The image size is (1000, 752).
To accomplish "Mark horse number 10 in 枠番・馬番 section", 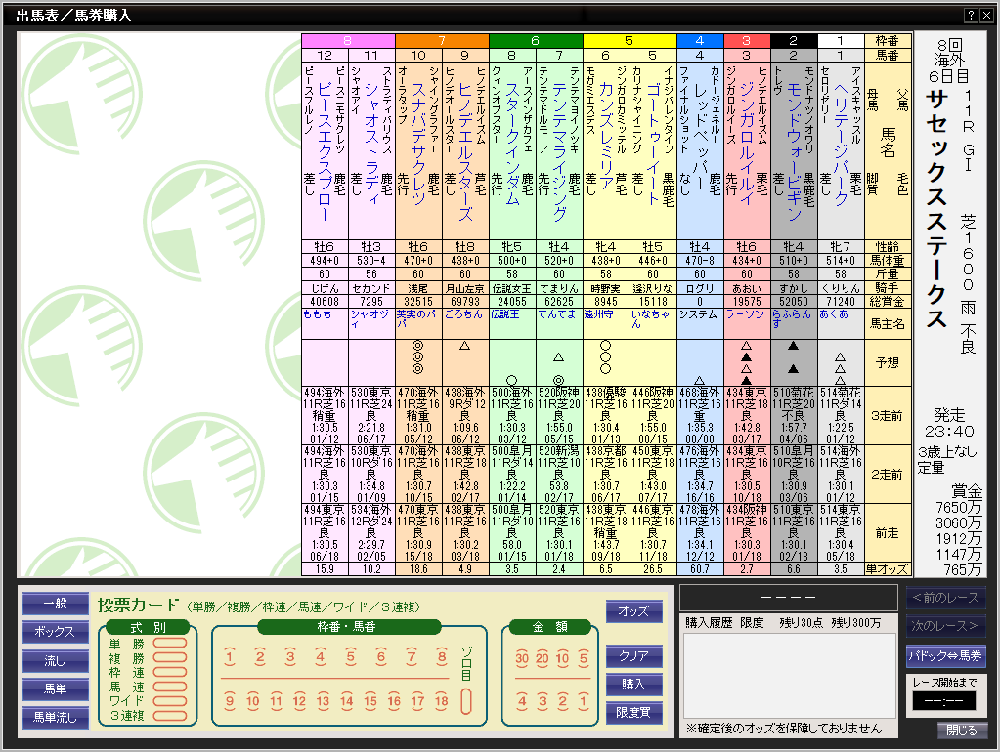I will coord(253,701).
